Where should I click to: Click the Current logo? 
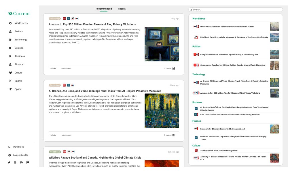pyautogui.click(x=19, y=14)
